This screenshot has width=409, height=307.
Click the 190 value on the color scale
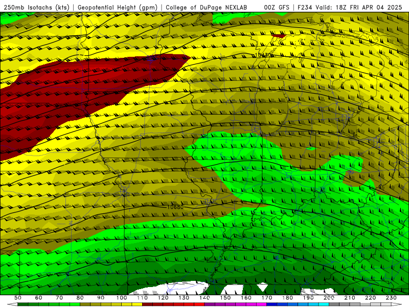point(308,298)
